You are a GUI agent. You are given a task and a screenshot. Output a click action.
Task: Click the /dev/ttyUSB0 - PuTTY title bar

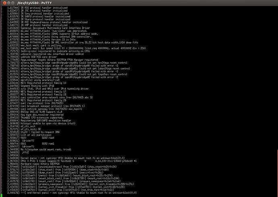[139, 3]
